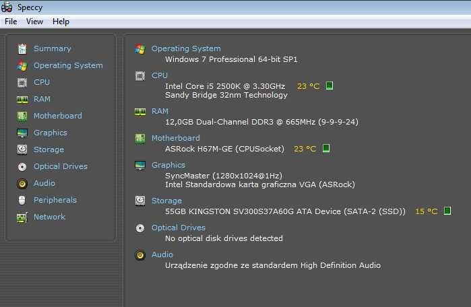Click Graphics heading in summary panel
The image size is (471, 307).
[x=168, y=165]
